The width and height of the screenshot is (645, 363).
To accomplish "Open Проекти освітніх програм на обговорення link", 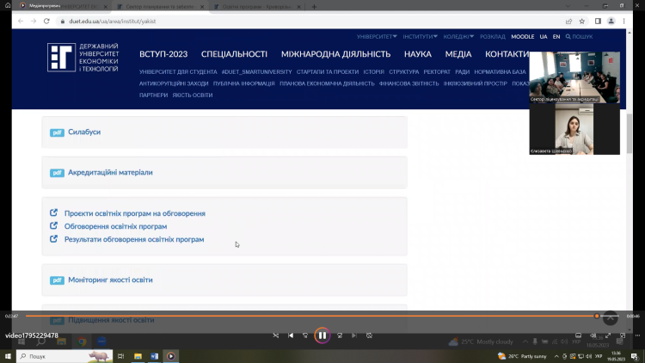I will 134,213.
